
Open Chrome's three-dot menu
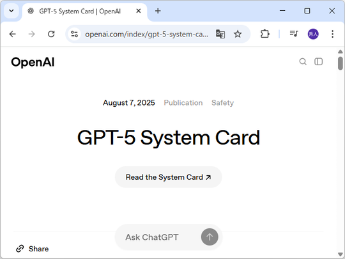pos(332,34)
